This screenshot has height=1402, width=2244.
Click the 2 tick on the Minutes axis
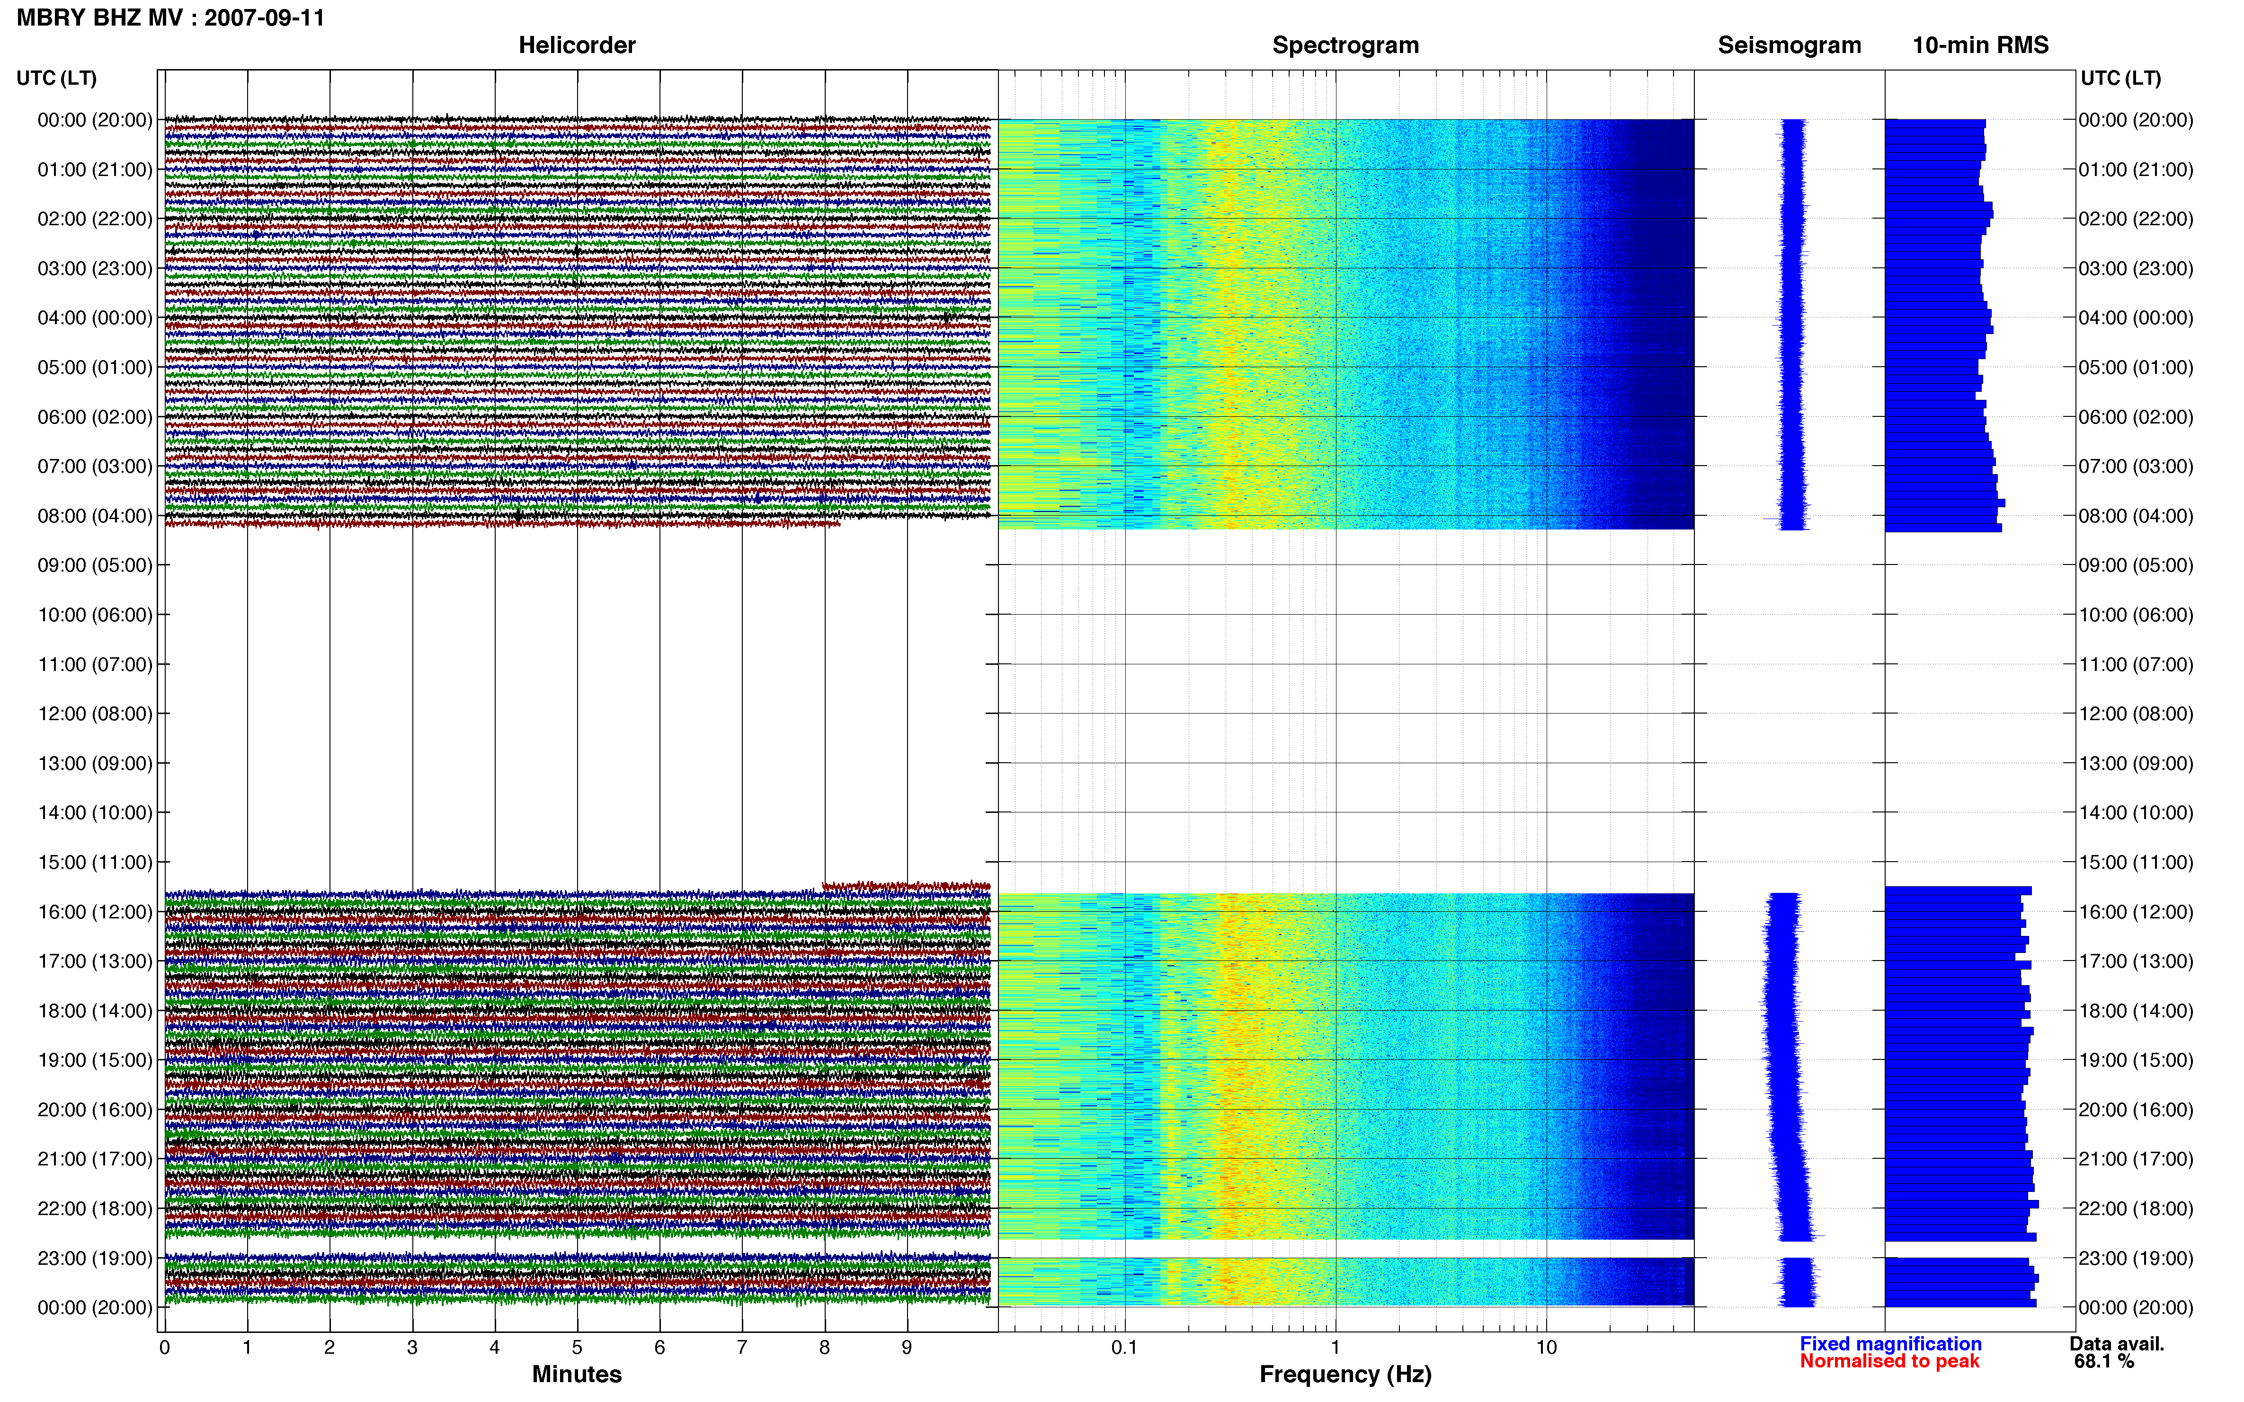329,1347
